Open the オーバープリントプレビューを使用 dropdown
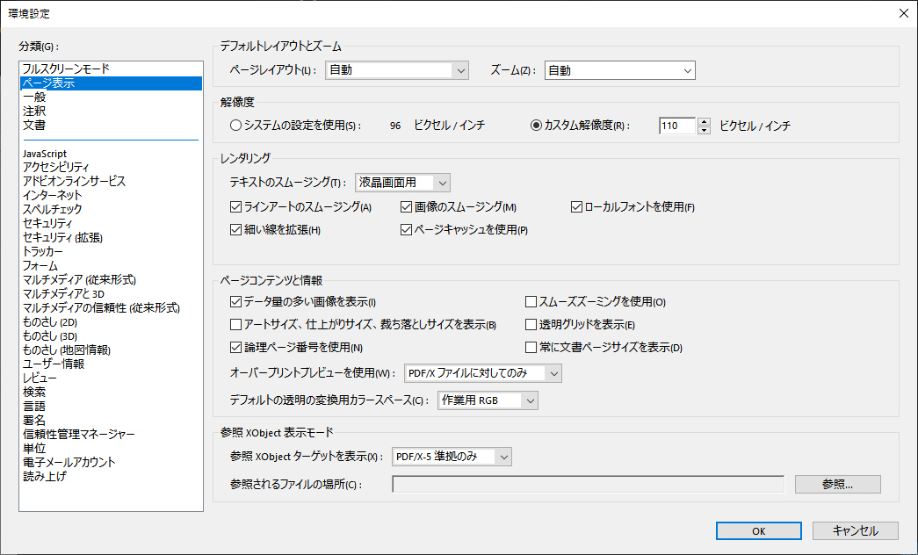Image resolution: width=918 pixels, height=555 pixels. 481,372
